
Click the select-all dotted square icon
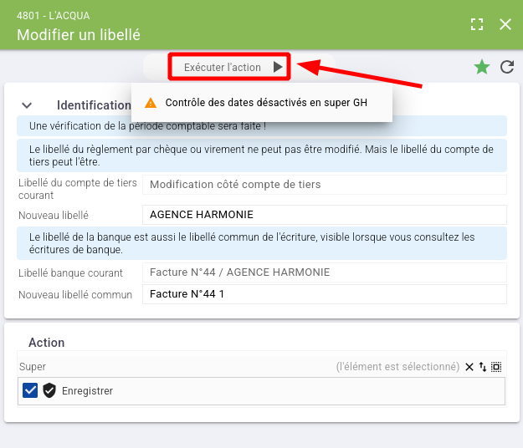[x=496, y=367]
